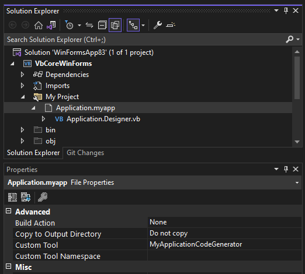Close the Solution Explorer panel
305x274 pixels.
[x=296, y=10]
